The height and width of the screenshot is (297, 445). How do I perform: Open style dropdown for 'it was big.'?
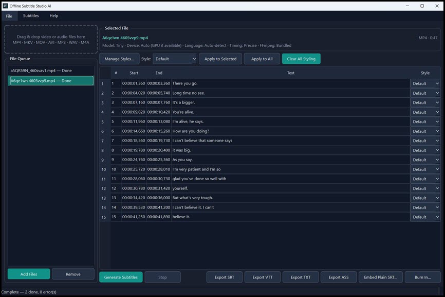[x=425, y=150]
